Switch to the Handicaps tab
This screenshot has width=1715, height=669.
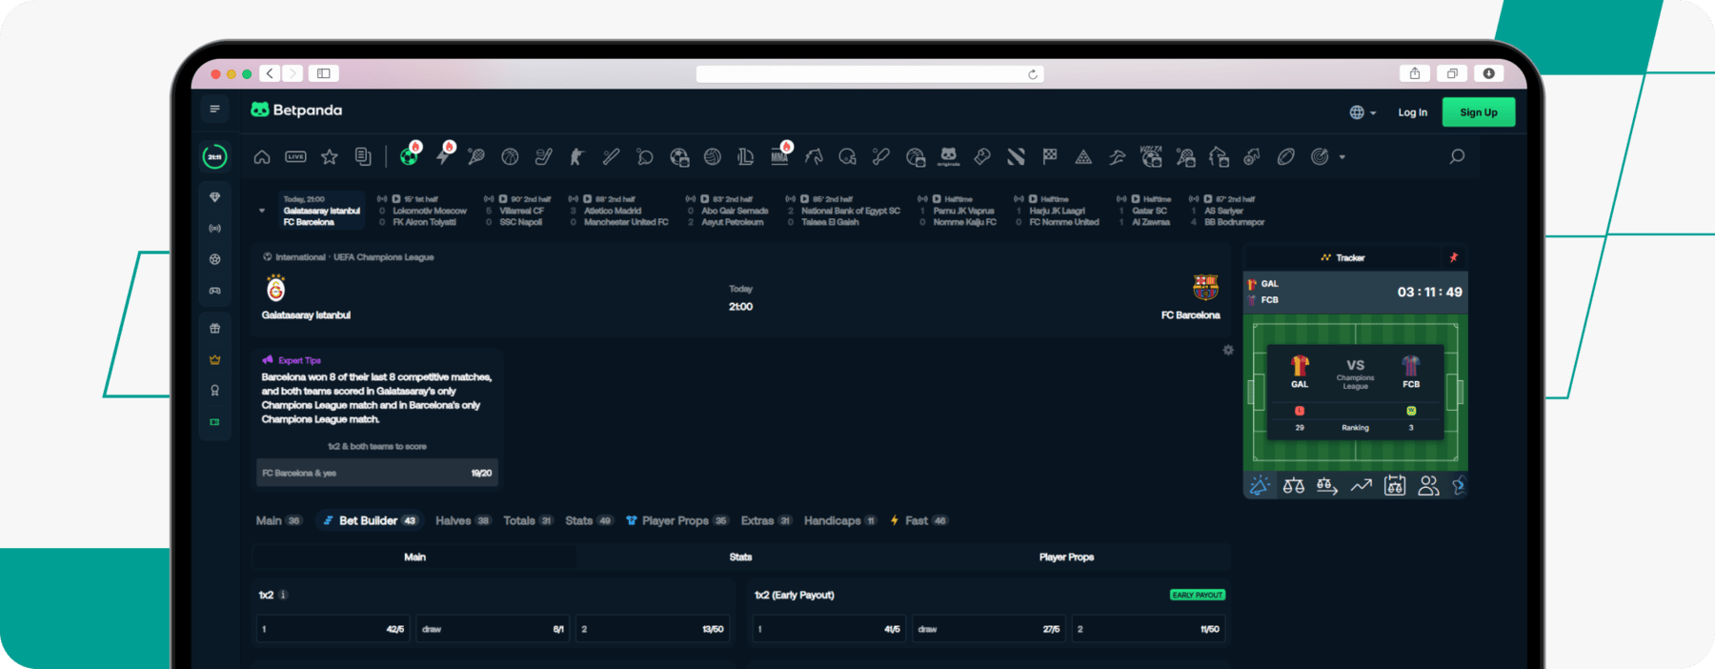click(840, 520)
